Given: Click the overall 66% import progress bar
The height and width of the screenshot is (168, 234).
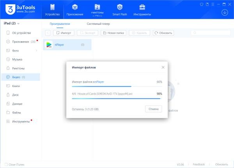Looking at the screenshot, I should point(117,86).
